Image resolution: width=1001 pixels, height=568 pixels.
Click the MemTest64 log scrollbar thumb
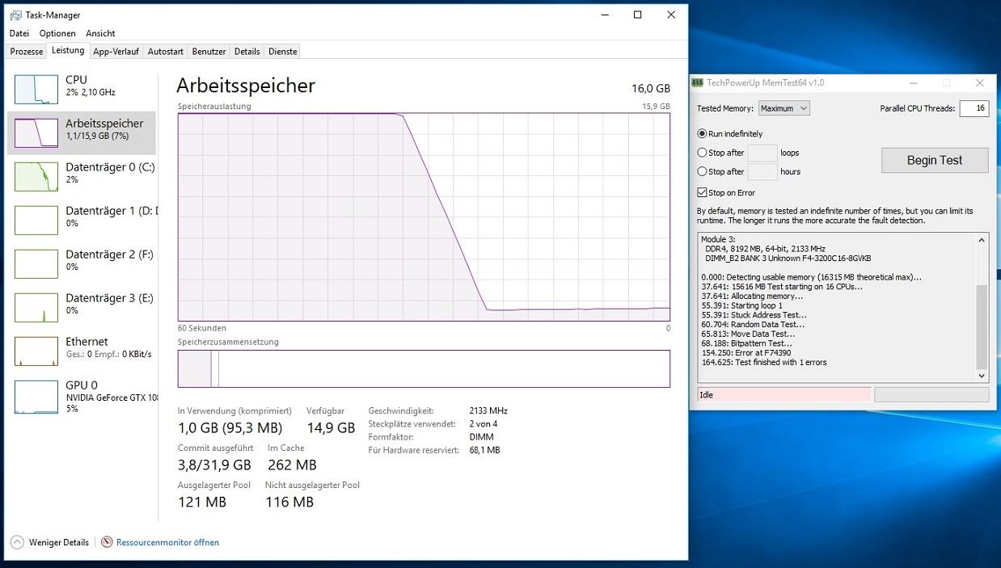click(982, 326)
